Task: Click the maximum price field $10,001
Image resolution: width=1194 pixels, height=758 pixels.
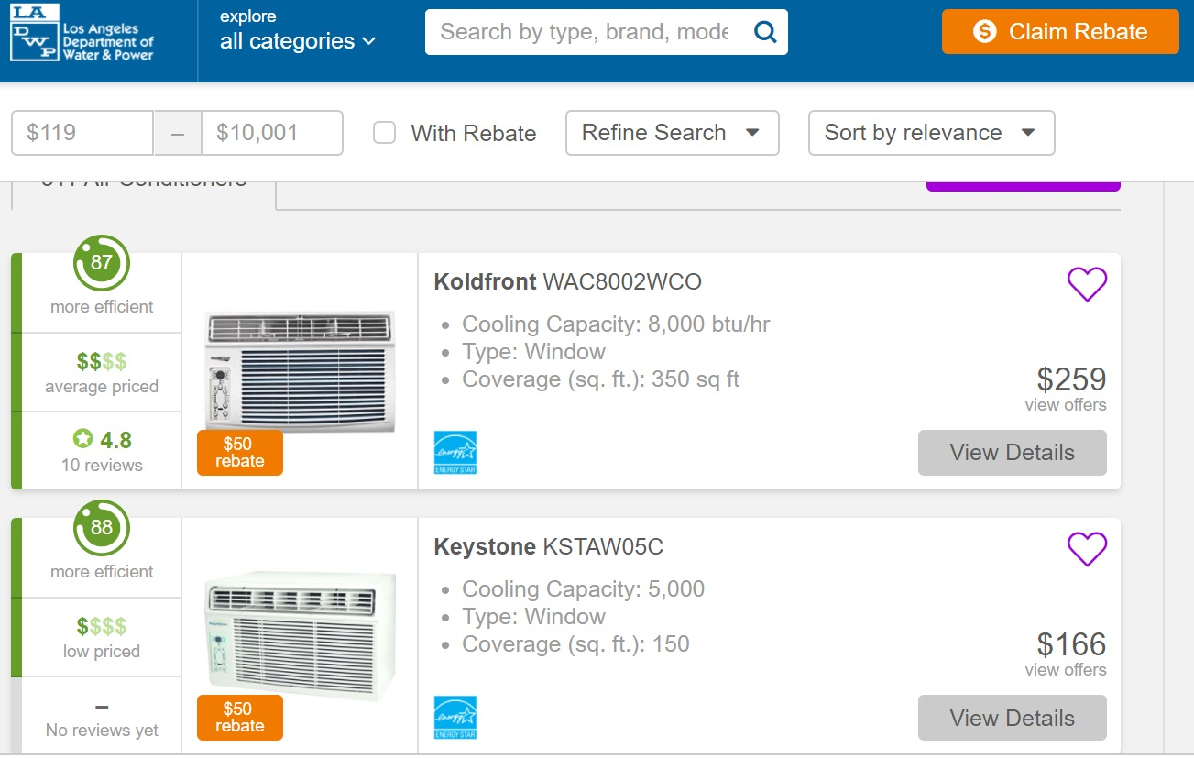Action: 272,133
